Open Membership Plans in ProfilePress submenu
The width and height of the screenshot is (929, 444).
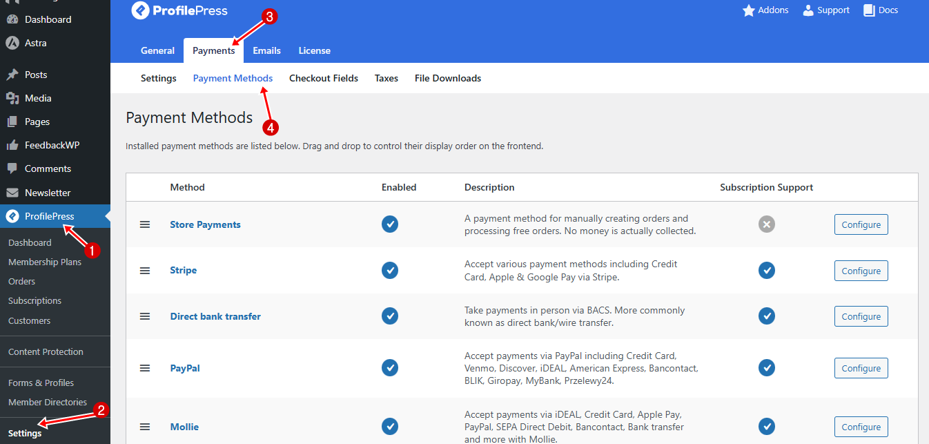coord(45,262)
